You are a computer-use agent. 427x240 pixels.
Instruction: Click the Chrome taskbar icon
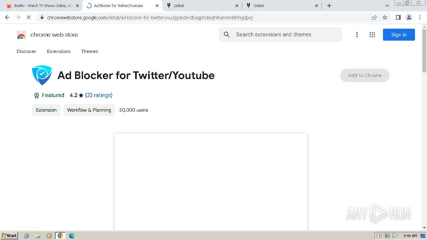(60, 236)
